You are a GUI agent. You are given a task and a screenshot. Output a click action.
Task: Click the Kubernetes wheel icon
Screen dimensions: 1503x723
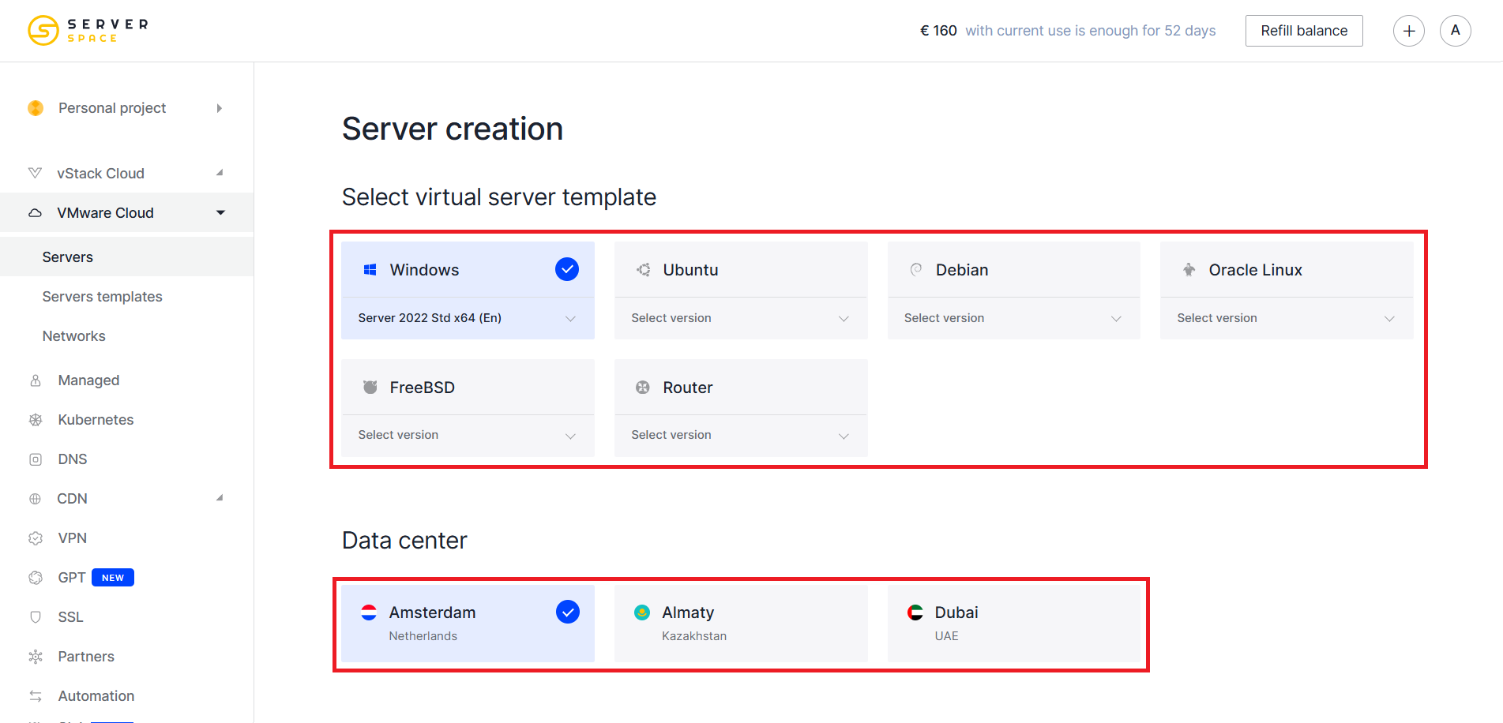36,420
